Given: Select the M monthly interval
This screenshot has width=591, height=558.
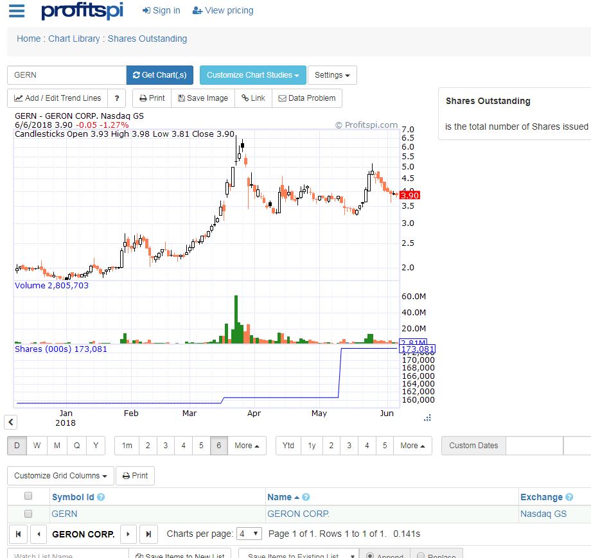Looking at the screenshot, I should [57, 446].
